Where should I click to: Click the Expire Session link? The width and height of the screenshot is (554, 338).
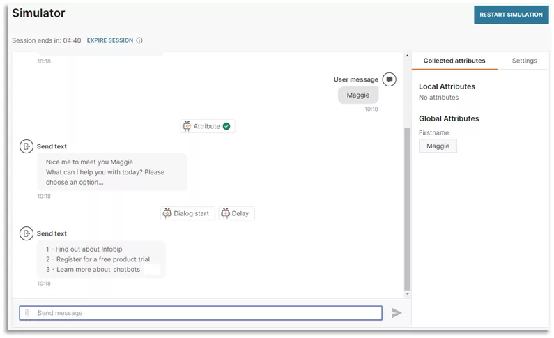[110, 40]
